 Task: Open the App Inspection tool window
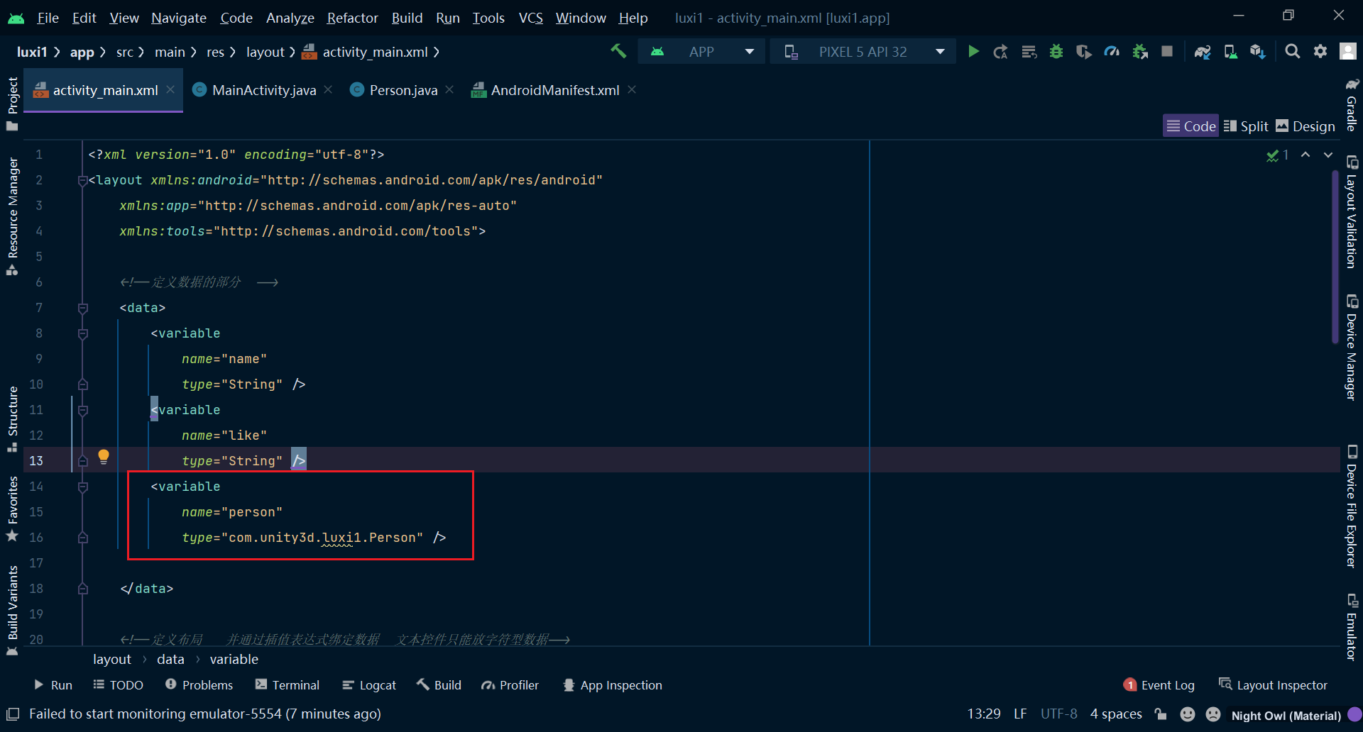(613, 685)
